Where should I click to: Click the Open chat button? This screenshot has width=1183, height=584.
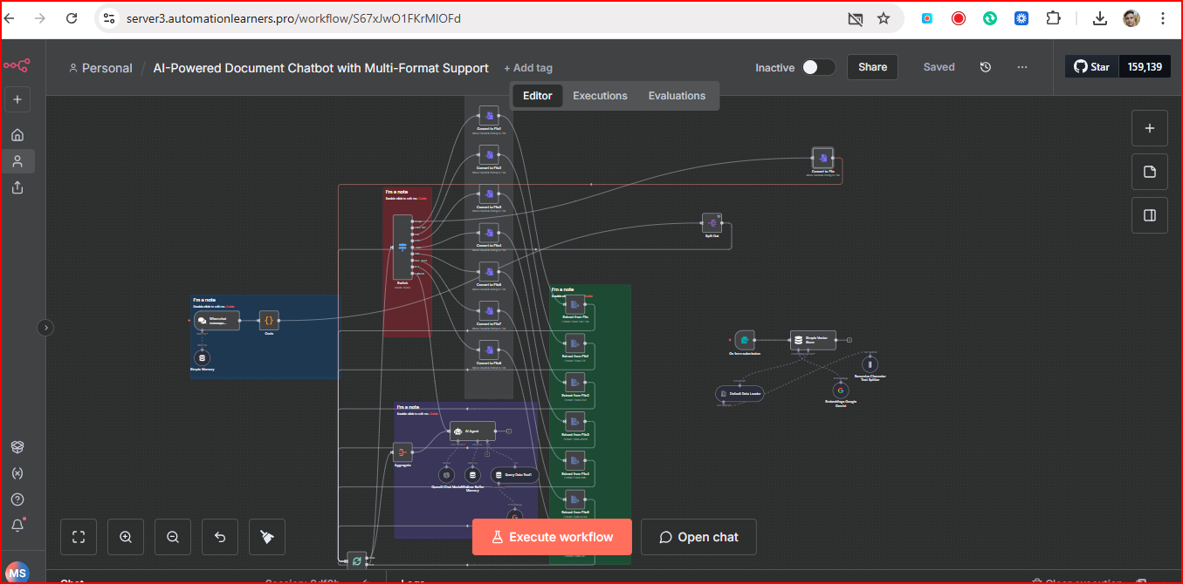click(x=698, y=537)
